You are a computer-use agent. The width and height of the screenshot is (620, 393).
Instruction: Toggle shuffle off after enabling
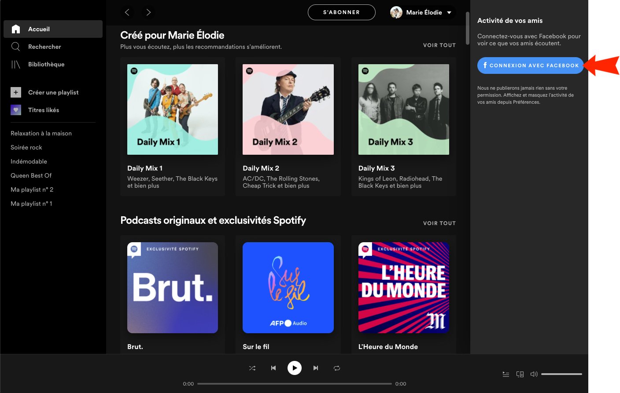[x=252, y=368]
